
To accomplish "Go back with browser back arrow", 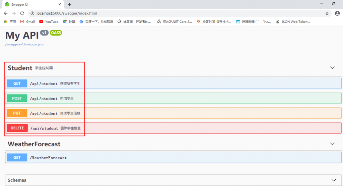I will 6,13.
